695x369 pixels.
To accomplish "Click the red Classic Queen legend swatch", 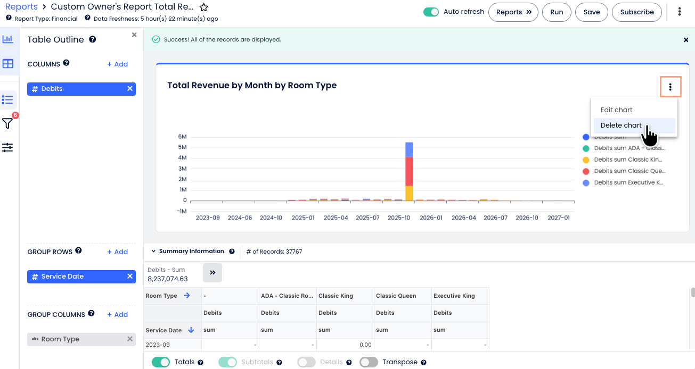I will 586,171.
